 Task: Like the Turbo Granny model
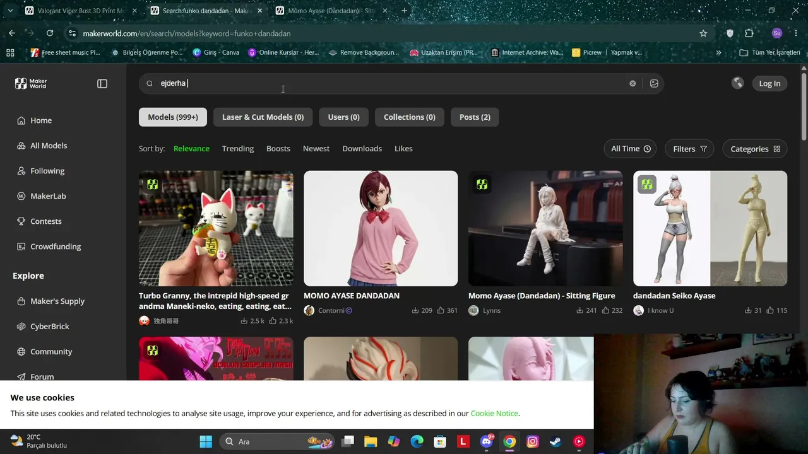coord(282,321)
